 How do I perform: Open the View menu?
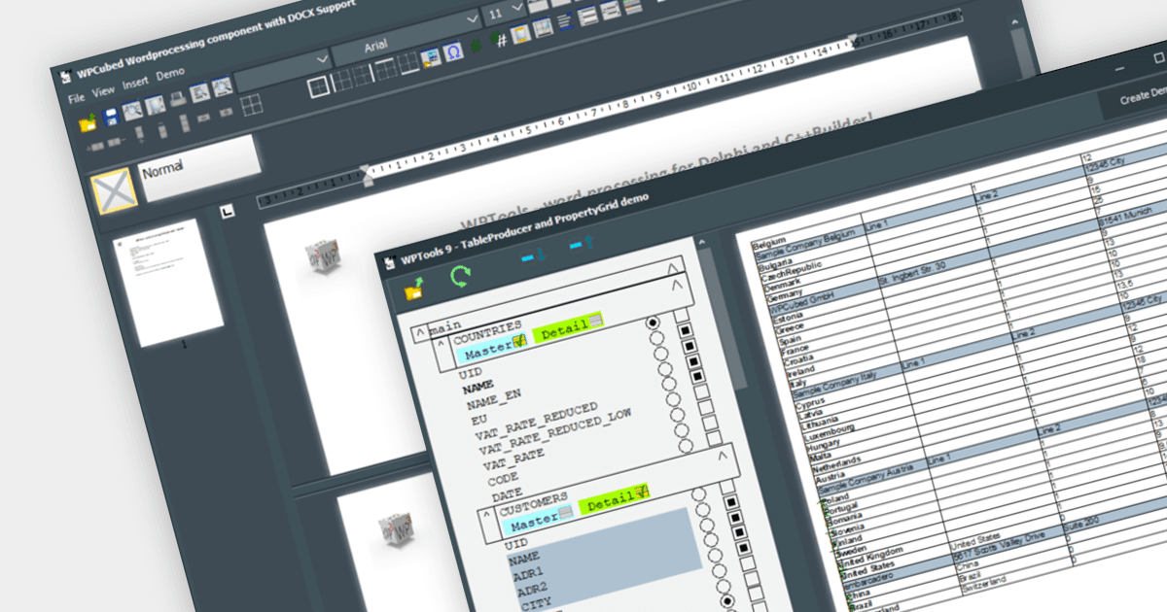pos(104,91)
